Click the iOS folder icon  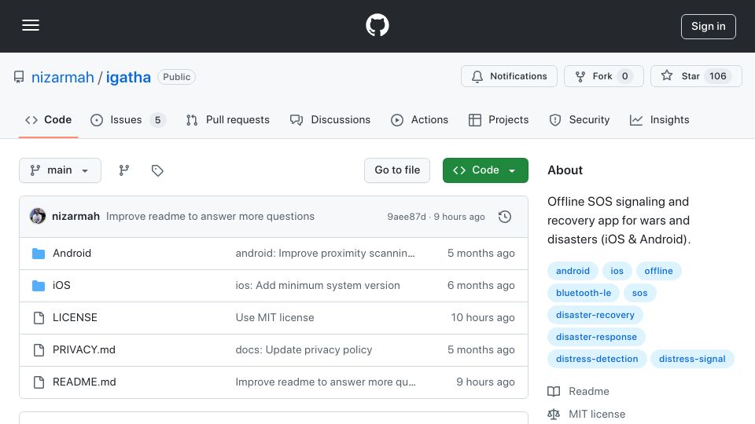coord(39,286)
